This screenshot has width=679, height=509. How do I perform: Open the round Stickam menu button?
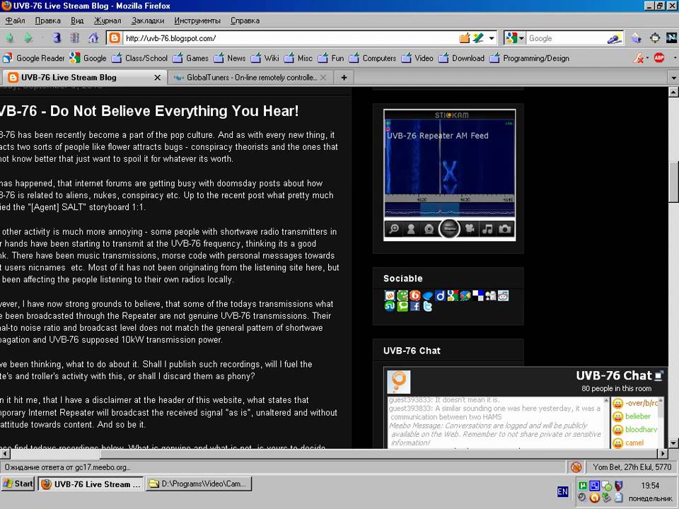450,228
